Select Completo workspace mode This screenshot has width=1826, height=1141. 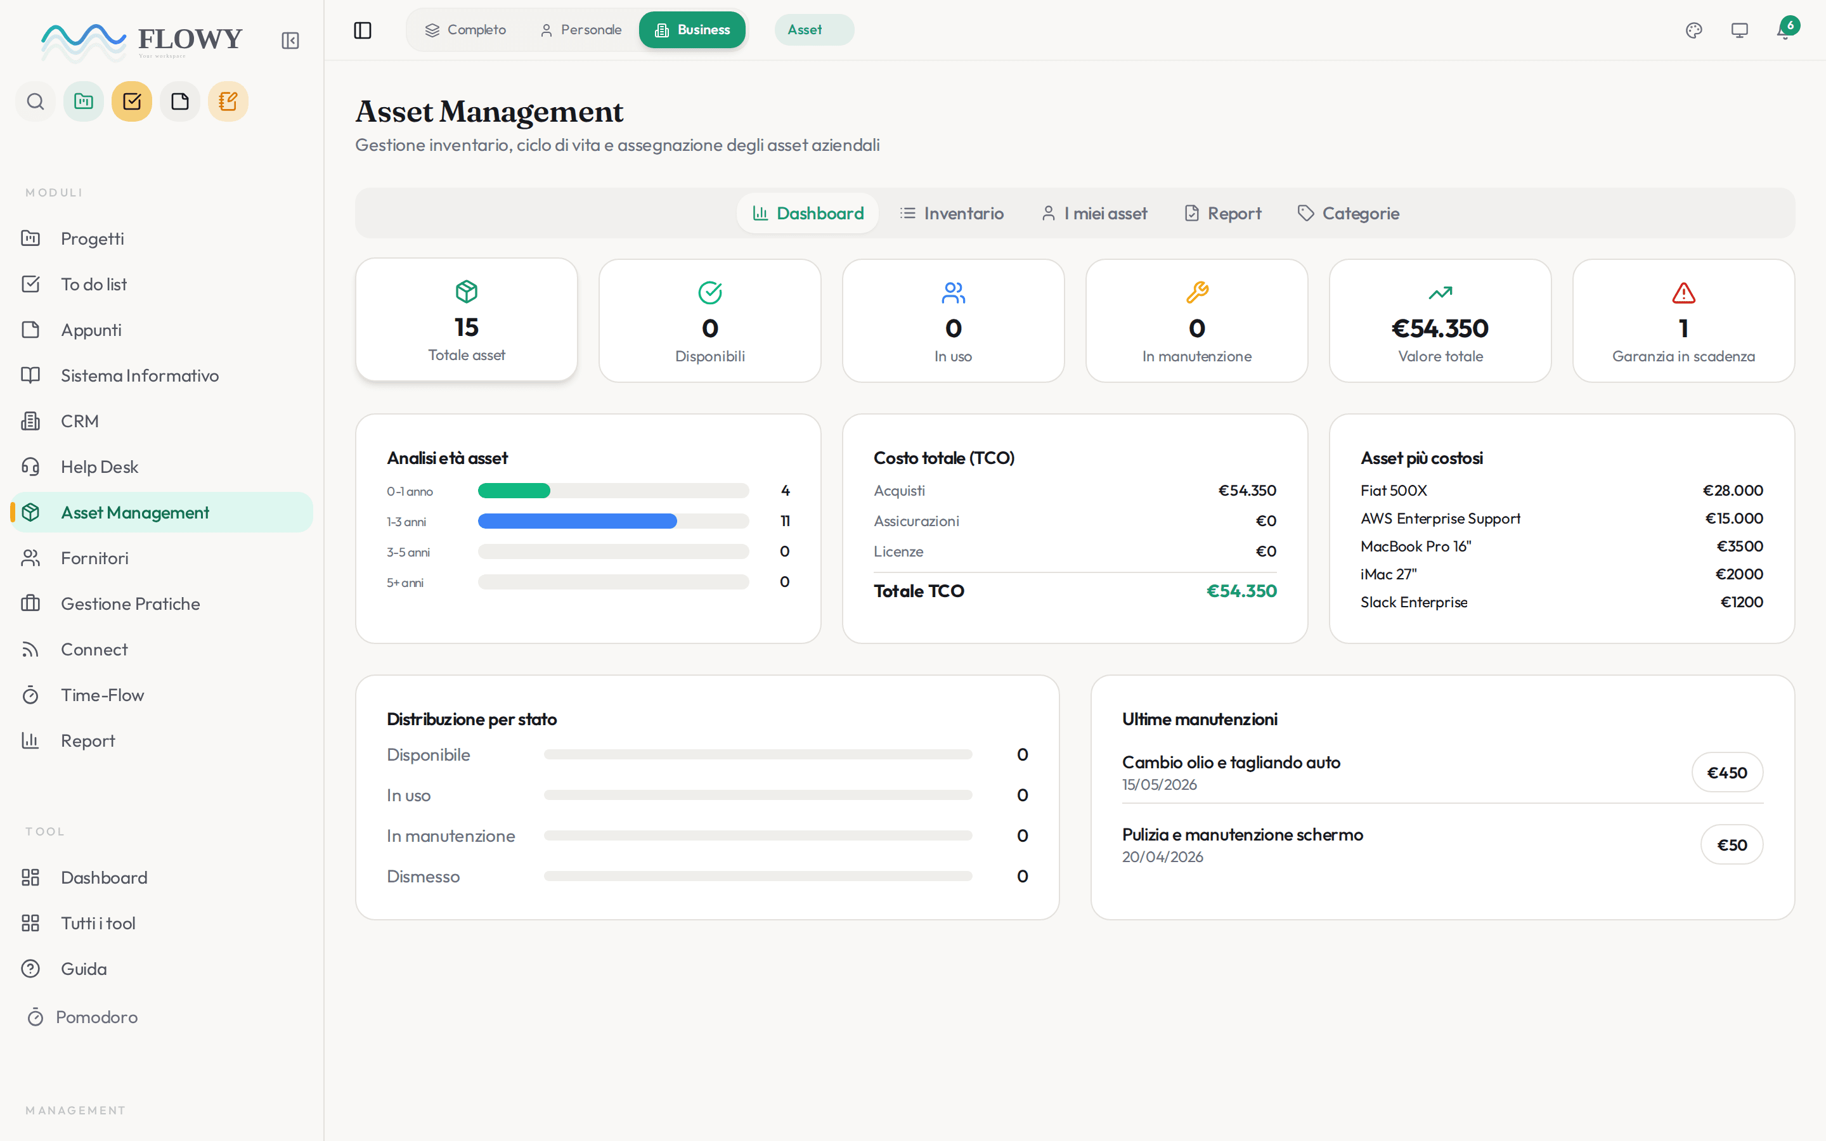coord(465,30)
